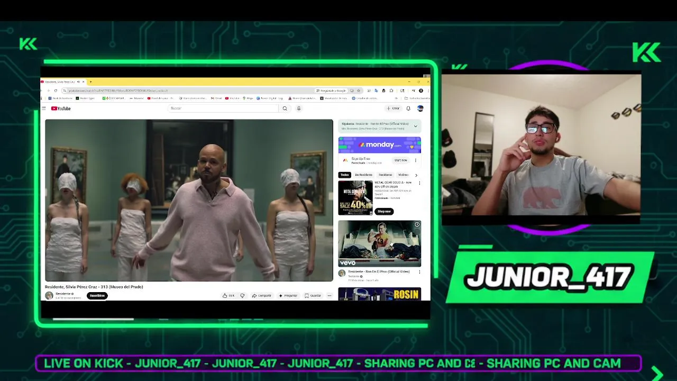
Task: Click the monday.com banner advertisement
Action: (x=380, y=144)
